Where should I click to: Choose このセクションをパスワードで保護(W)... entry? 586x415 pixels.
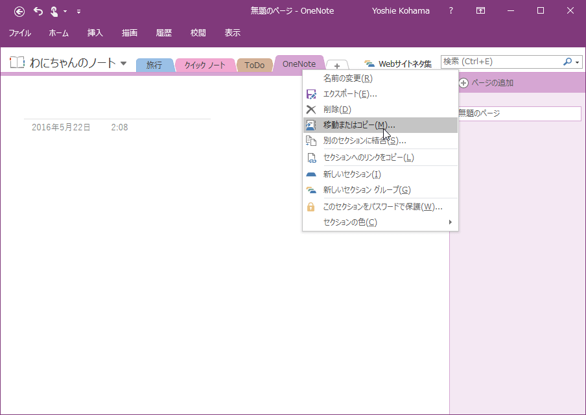(x=381, y=206)
